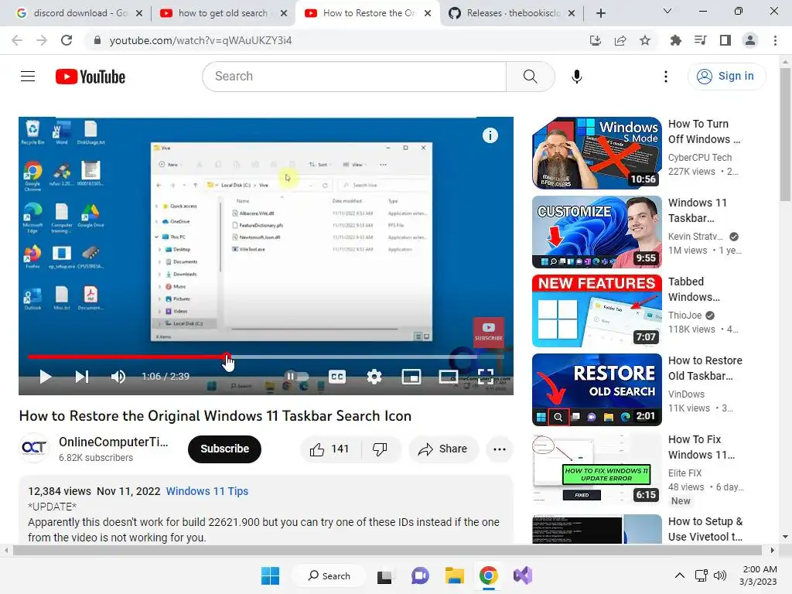Open Visual Studio from the taskbar
The width and height of the screenshot is (792, 594).
coord(523,575)
